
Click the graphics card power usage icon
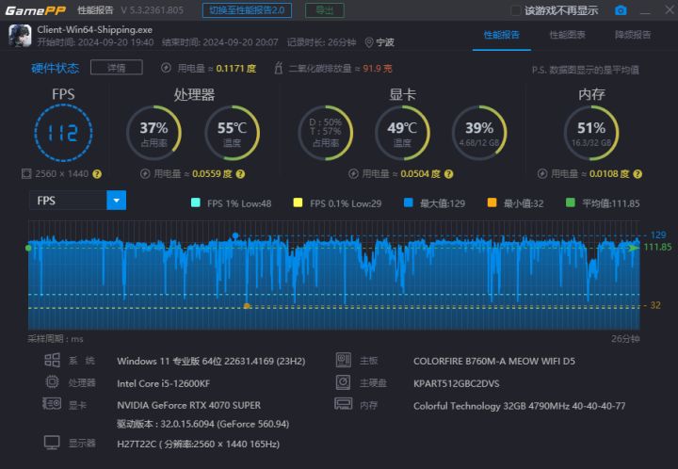click(x=353, y=174)
